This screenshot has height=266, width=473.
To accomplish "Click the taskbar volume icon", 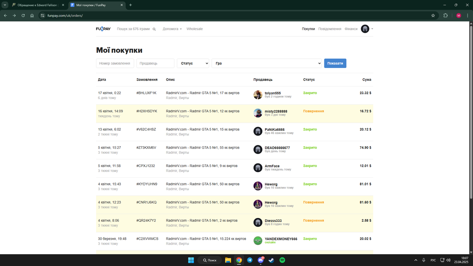I will tap(448, 260).
